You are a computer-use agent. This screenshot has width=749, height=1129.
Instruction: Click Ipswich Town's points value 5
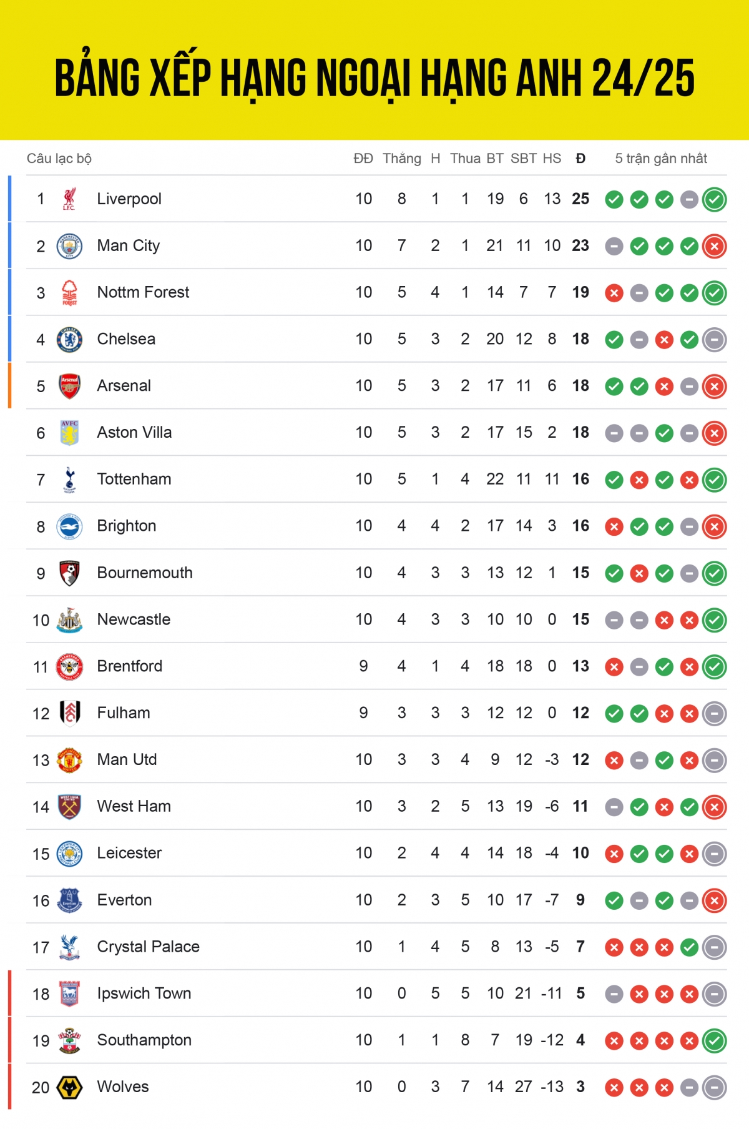click(x=580, y=993)
